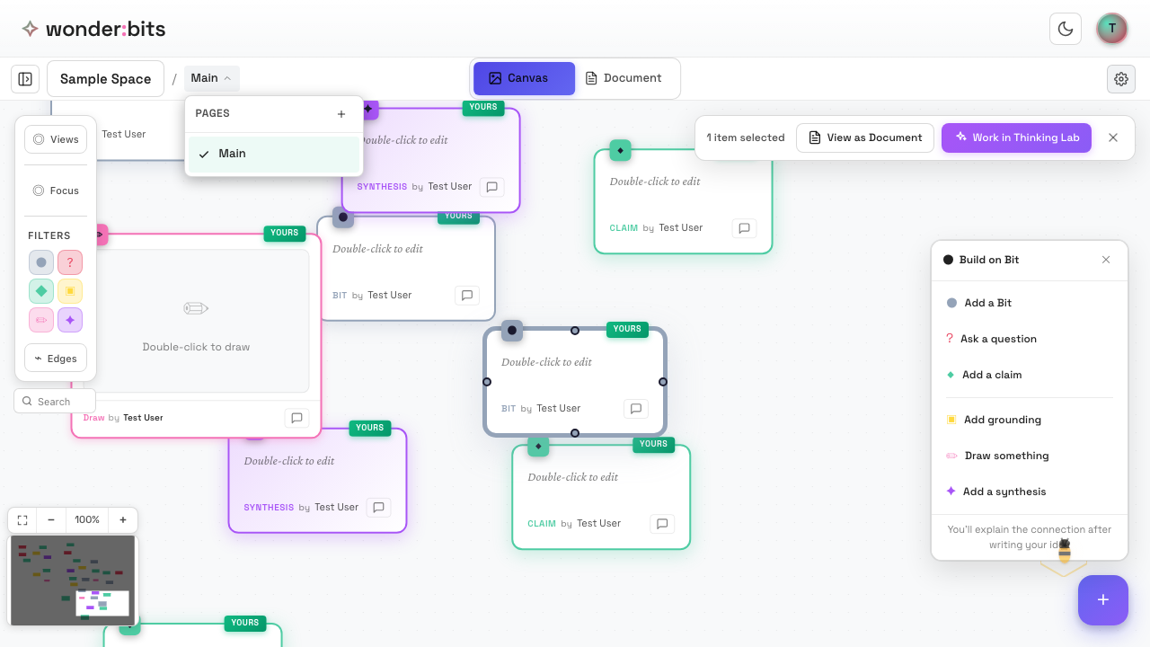
Task: Toggle the question filter
Action: coord(70,262)
